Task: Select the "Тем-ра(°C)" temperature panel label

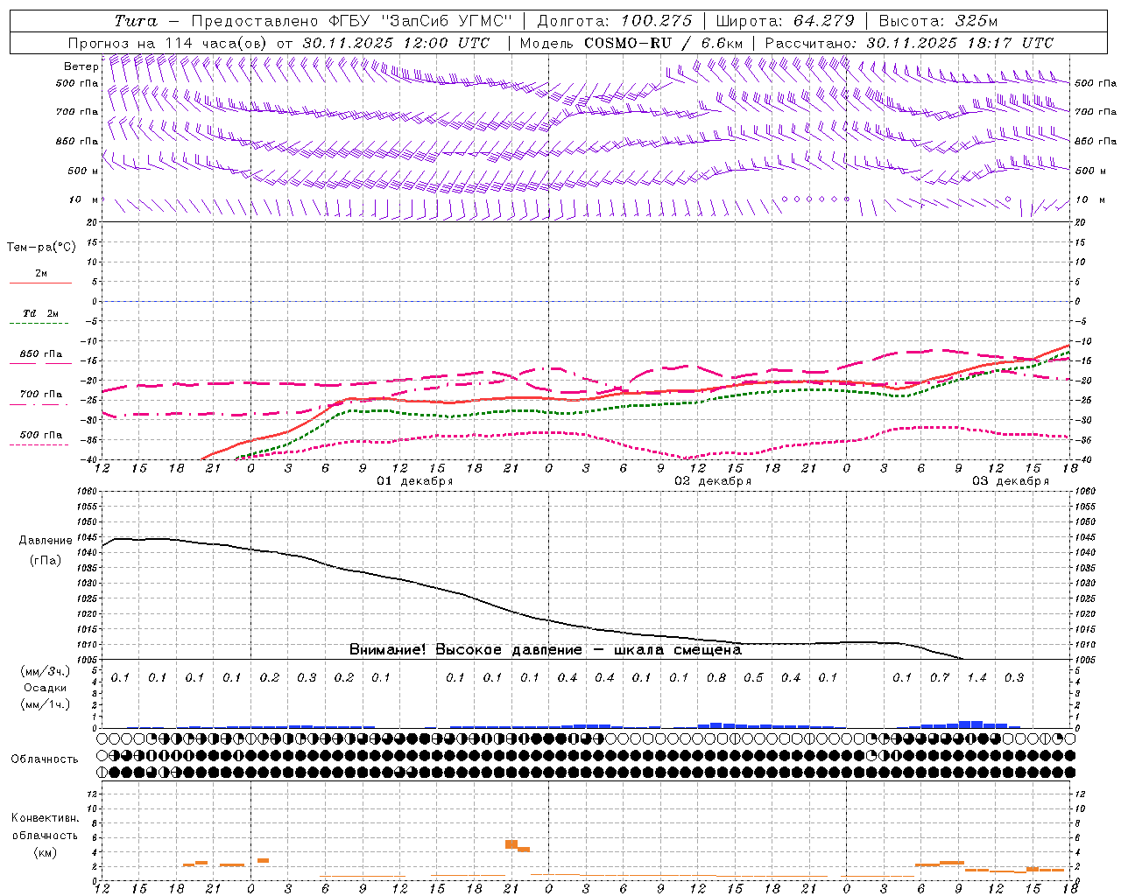Action: coord(41,248)
